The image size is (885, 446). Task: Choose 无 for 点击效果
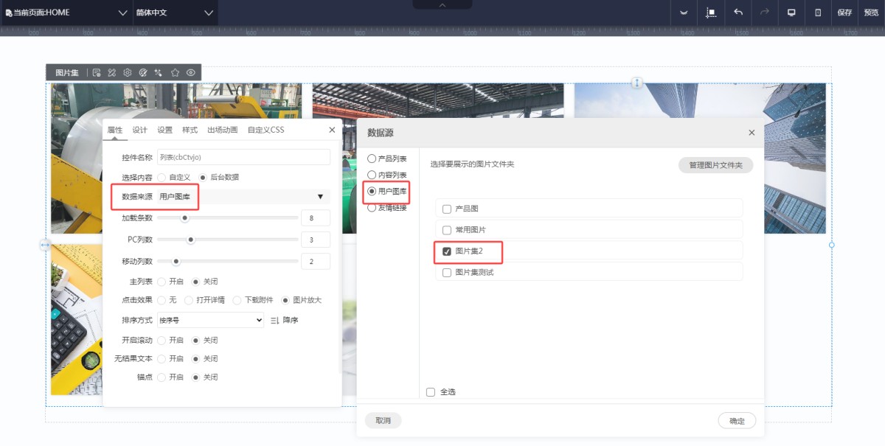pyautogui.click(x=162, y=300)
